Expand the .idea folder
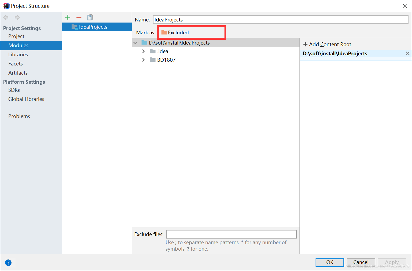The width and height of the screenshot is (412, 271). 144,51
